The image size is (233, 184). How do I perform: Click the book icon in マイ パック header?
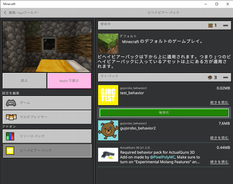point(210,77)
